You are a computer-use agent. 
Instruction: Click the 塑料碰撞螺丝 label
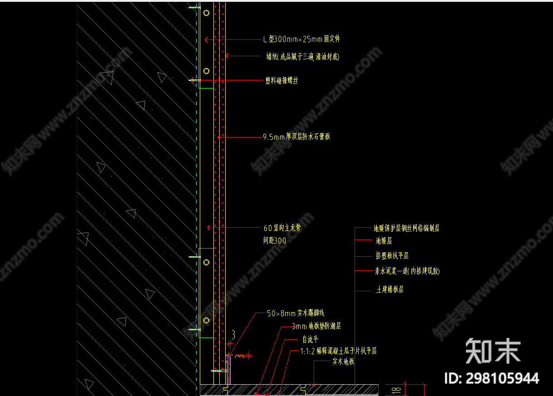[x=281, y=81]
